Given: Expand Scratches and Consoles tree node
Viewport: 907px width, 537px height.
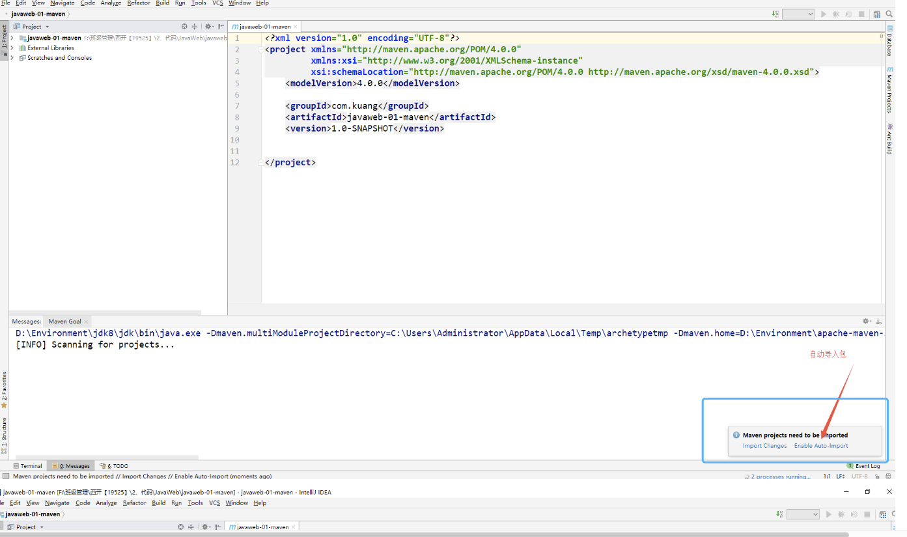Looking at the screenshot, I should click(12, 58).
